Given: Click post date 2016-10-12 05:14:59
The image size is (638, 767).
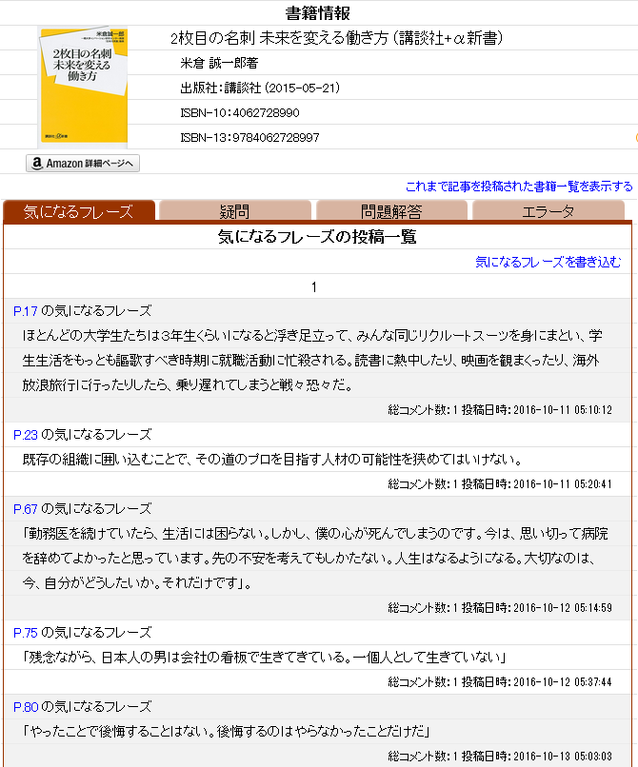Looking at the screenshot, I should (563, 608).
